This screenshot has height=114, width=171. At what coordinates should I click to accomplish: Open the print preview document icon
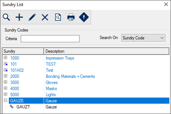(58, 17)
